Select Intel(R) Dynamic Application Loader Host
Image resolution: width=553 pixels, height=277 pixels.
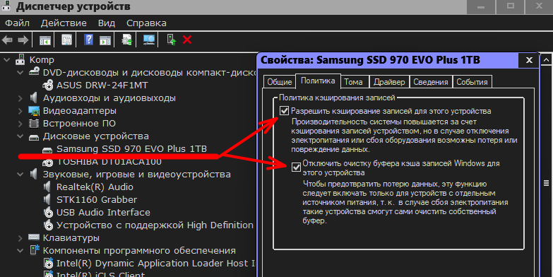(155, 264)
